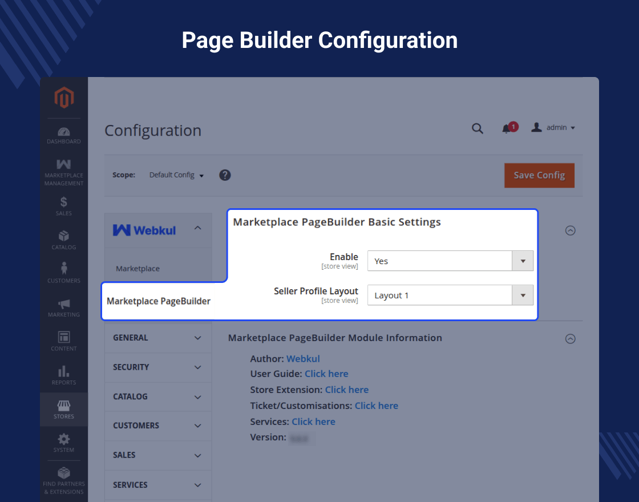Open the Author Webkul link

tap(303, 359)
